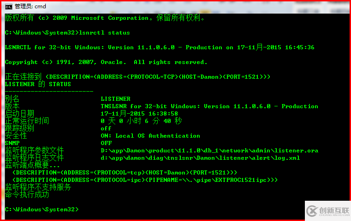This screenshot has width=351, height=221.
Task: Click the '监听程序不支持服务' message
Action: coord(38,187)
